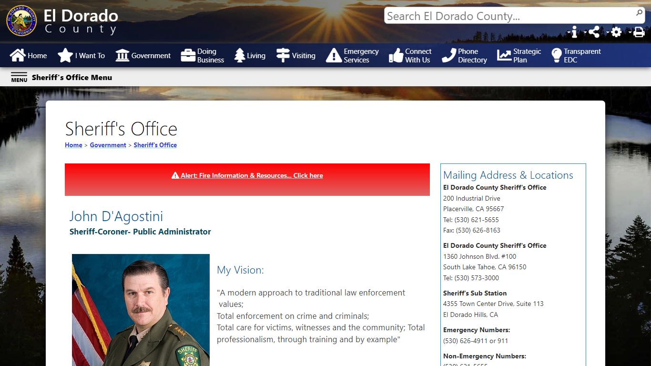Expand the Sheriff's Office Menu hamburger
The width and height of the screenshot is (651, 366).
click(x=19, y=77)
